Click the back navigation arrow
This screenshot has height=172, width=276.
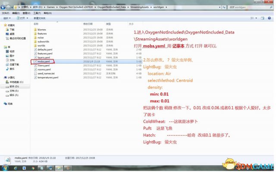pos(3,7)
